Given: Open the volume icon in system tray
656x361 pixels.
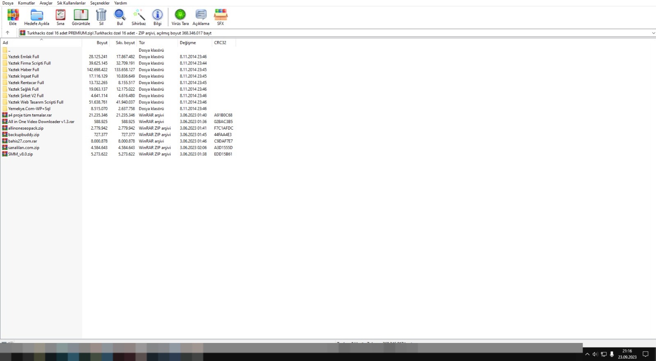Looking at the screenshot, I should (x=595, y=354).
